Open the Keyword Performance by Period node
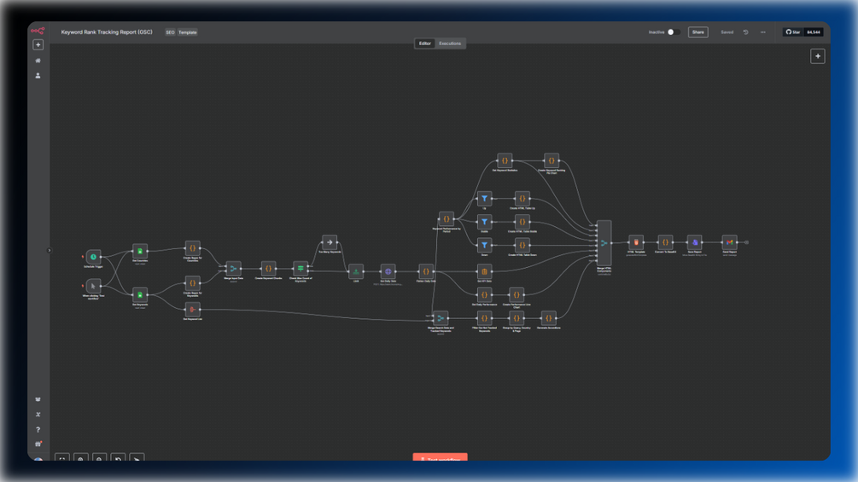This screenshot has height=482, width=858. tap(447, 219)
